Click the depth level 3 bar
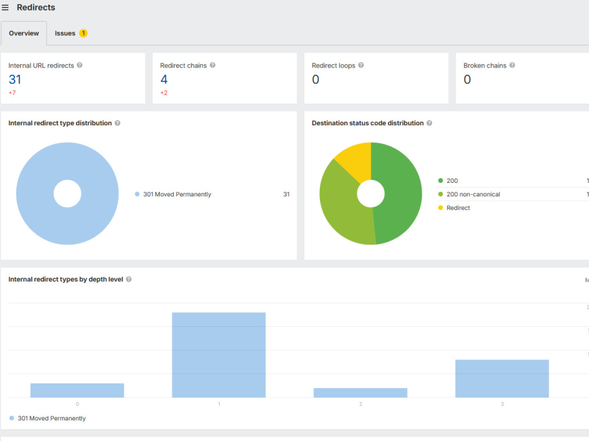Viewport: 589px width, 441px height. pos(502,378)
